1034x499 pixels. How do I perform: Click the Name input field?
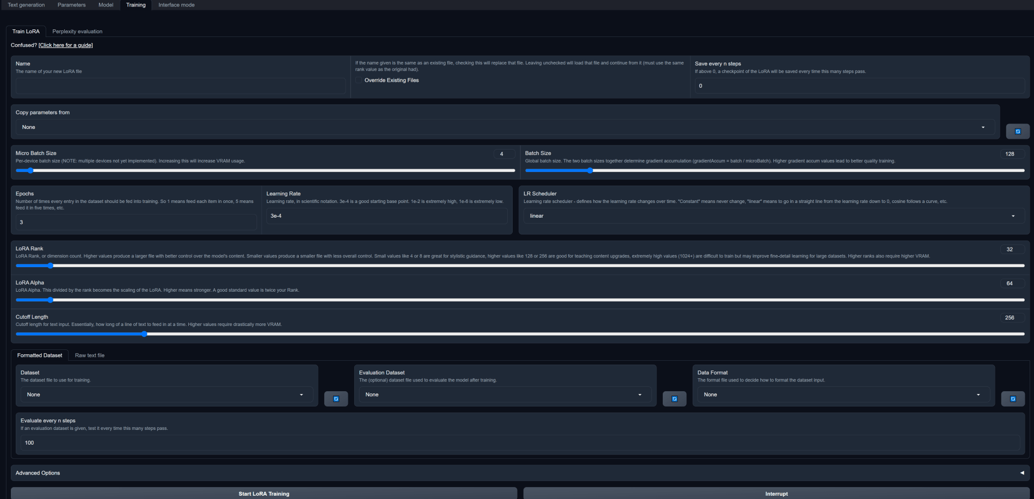pyautogui.click(x=180, y=86)
